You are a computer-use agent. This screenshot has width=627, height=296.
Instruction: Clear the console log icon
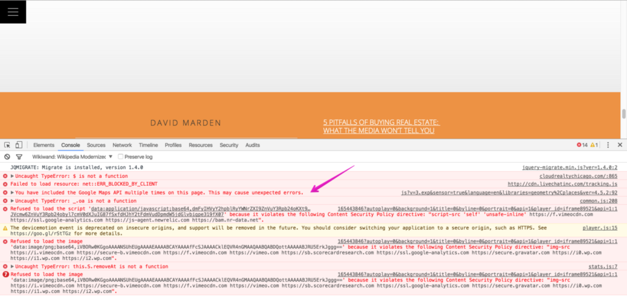[7, 157]
